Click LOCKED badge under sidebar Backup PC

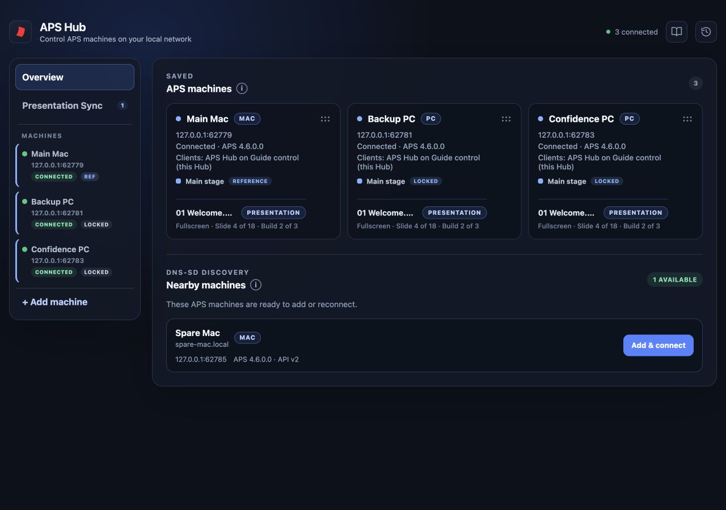click(96, 224)
